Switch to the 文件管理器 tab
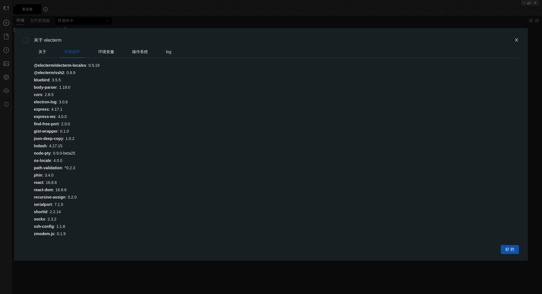 click(40, 21)
